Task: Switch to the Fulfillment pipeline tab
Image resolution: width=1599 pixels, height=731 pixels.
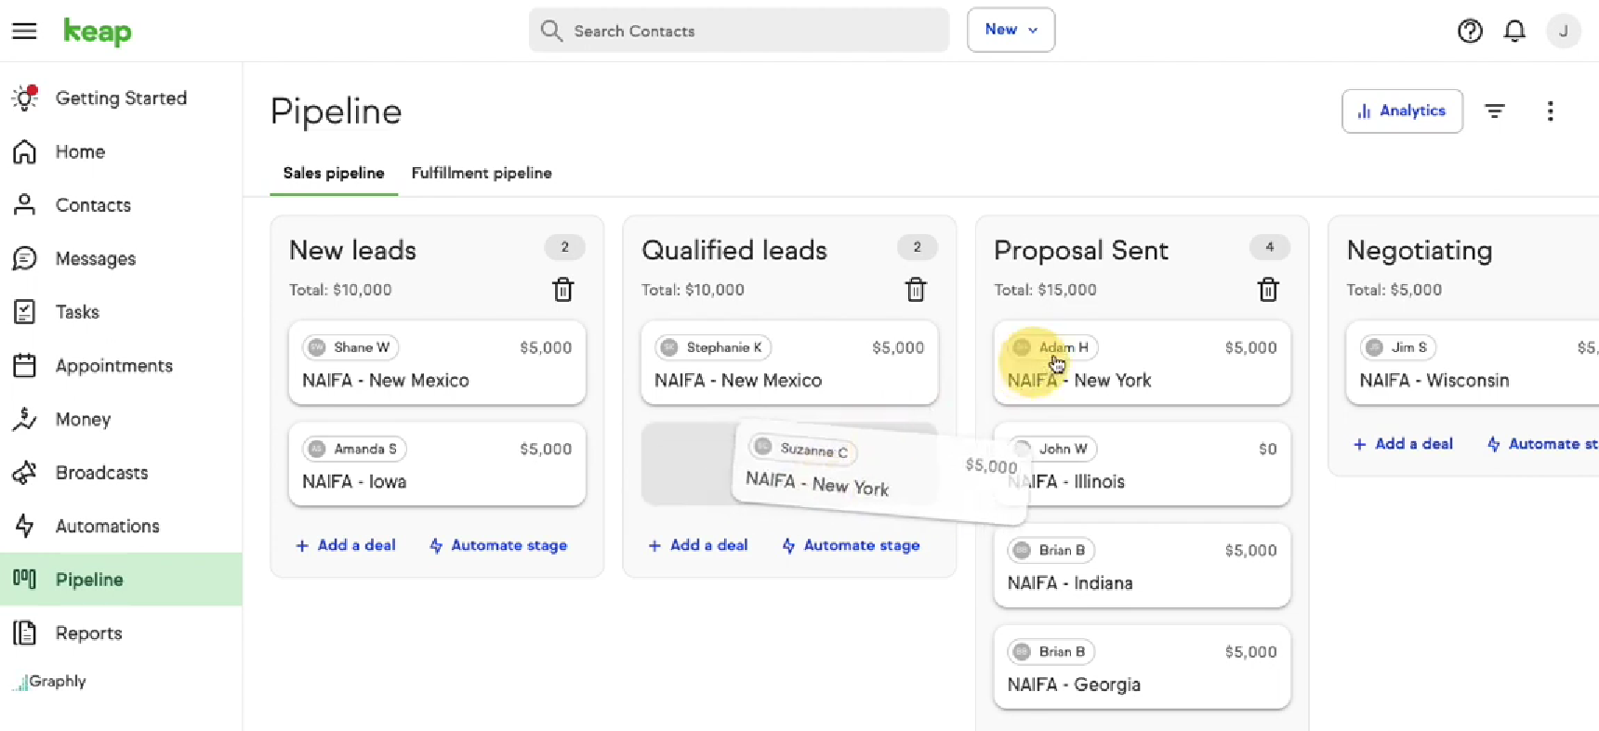Action: tap(482, 174)
